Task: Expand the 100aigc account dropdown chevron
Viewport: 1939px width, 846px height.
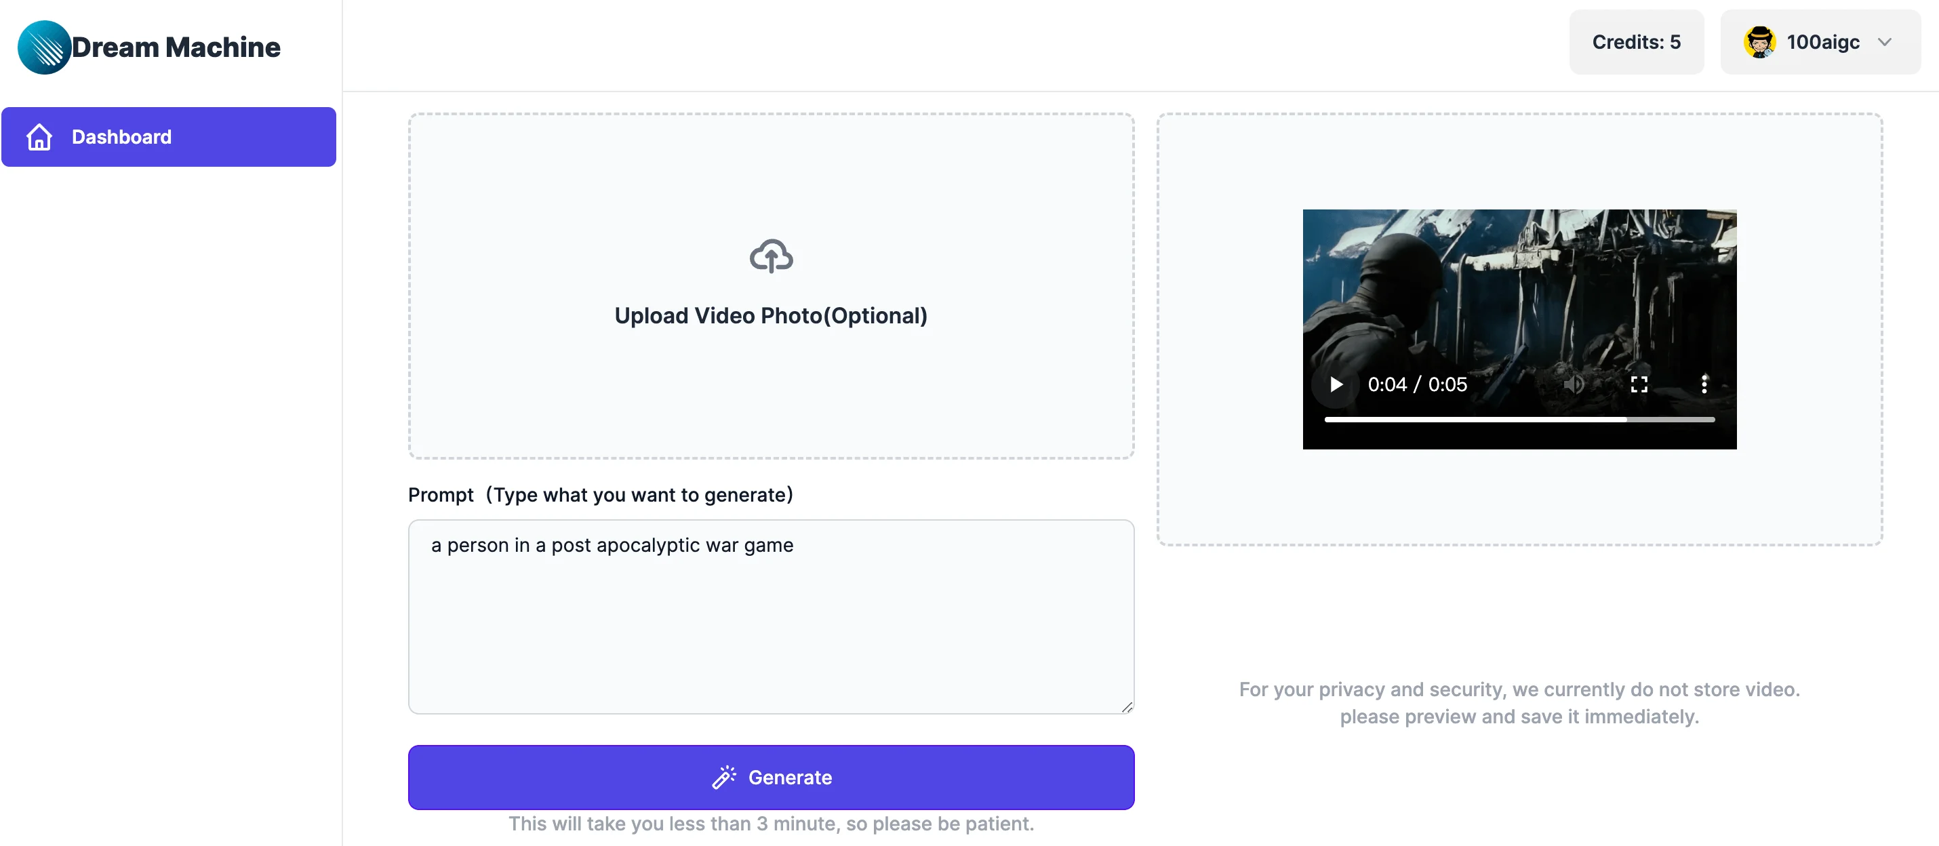Action: pos(1884,42)
